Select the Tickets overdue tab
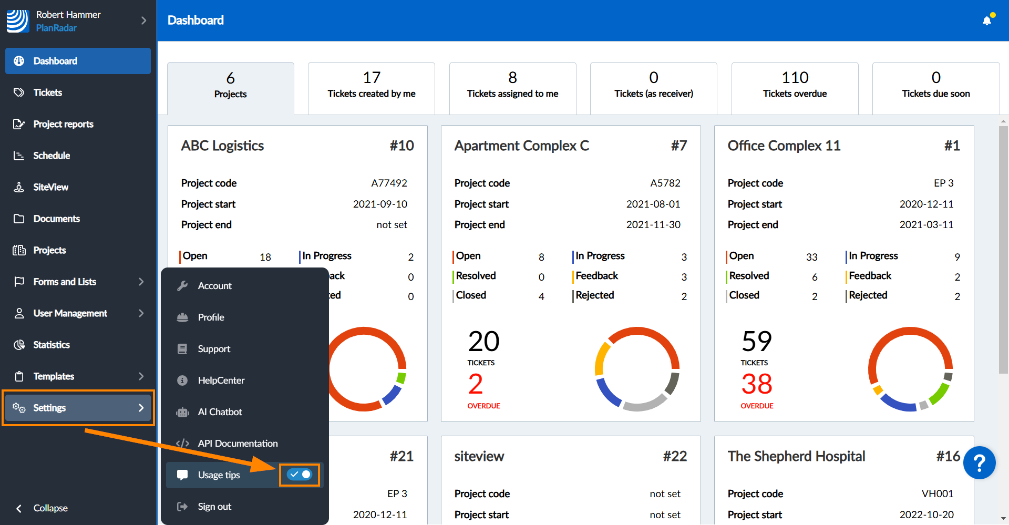 click(795, 88)
